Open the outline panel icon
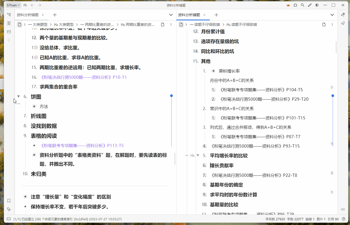Viewport: 350px width, 225px height. (9, 23)
